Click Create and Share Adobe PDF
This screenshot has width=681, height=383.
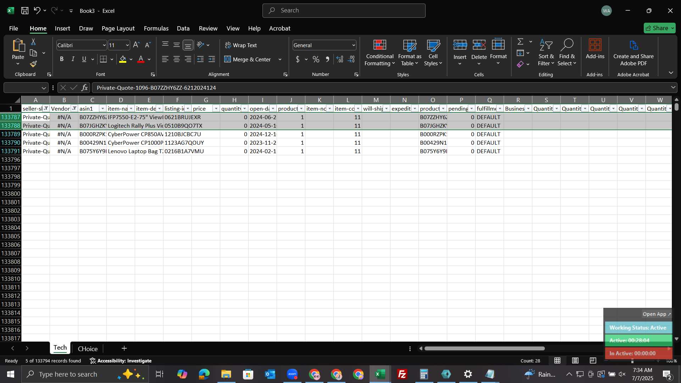pyautogui.click(x=633, y=53)
